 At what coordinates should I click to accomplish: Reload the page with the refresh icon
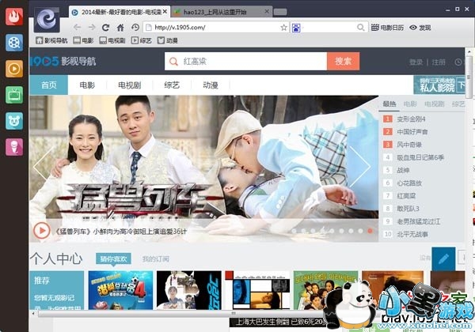[105, 28]
